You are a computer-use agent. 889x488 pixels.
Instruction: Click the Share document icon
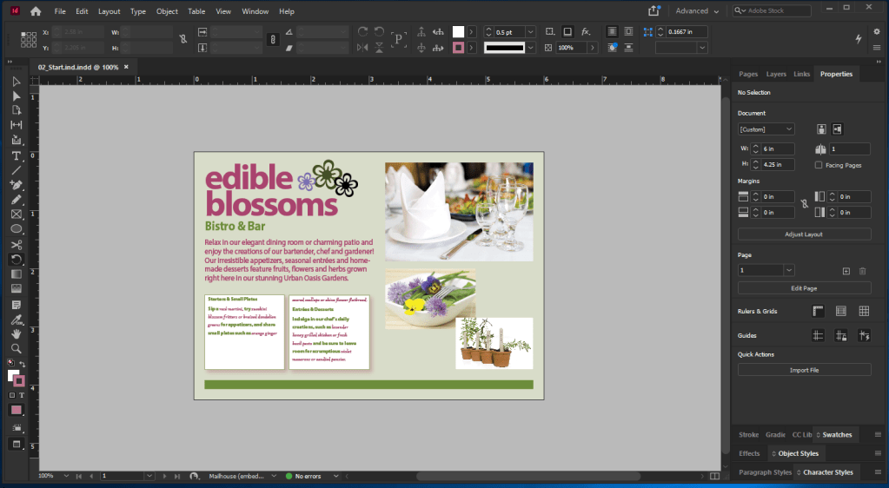point(653,11)
